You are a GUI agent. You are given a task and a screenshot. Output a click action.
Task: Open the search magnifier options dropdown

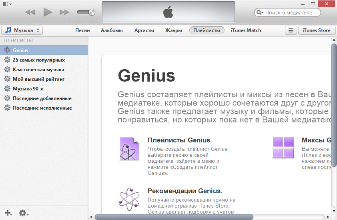260,13
